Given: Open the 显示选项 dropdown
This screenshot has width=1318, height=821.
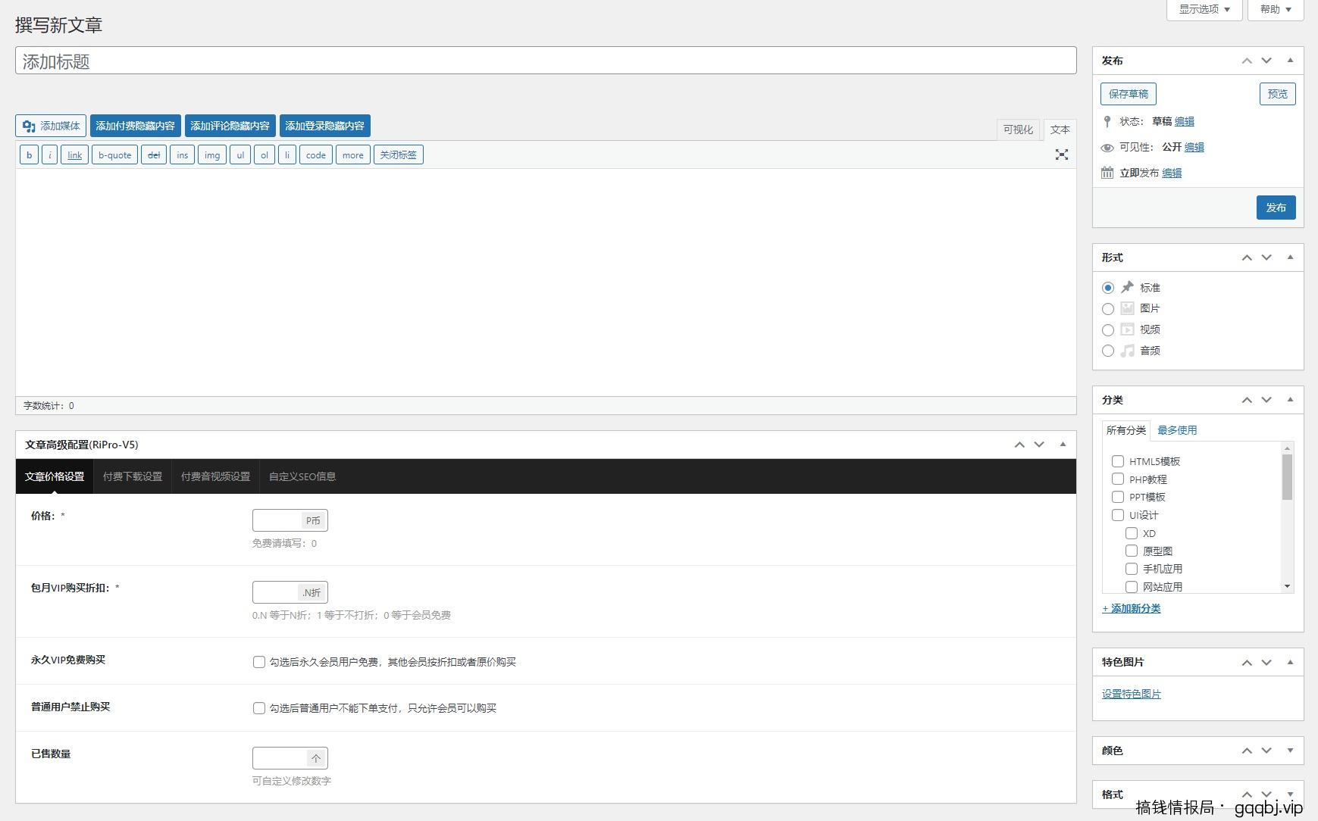Looking at the screenshot, I should 1204,9.
